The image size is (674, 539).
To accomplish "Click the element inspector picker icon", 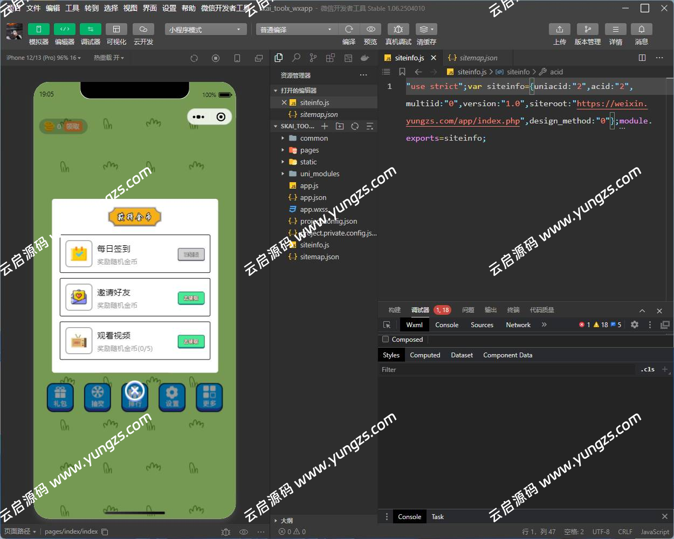I will click(387, 325).
